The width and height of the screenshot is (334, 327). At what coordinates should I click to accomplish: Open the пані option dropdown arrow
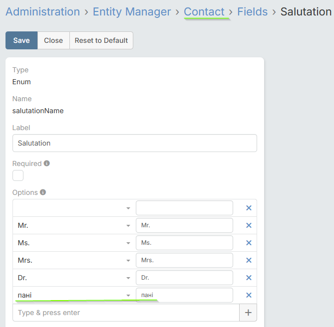[x=128, y=295]
